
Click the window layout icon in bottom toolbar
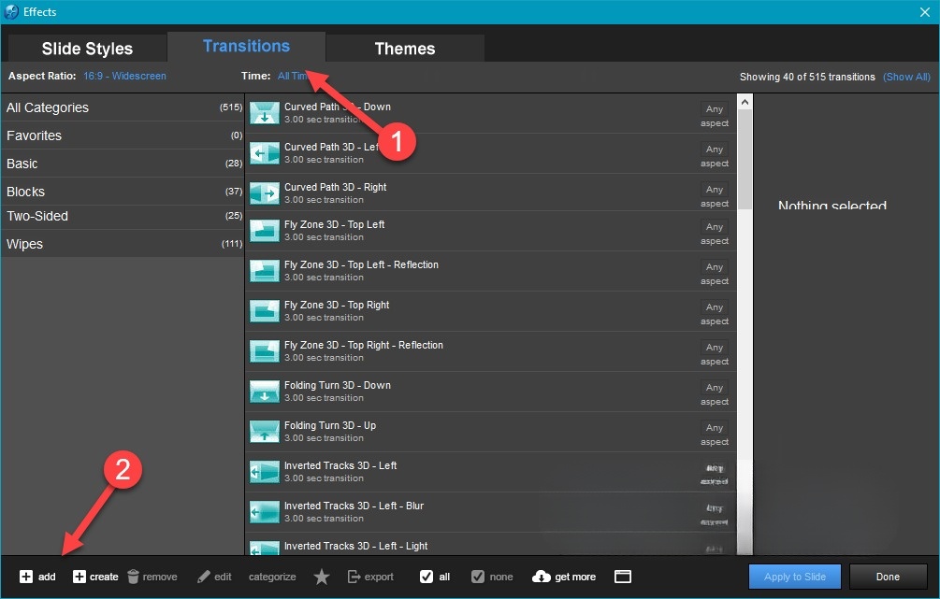point(623,577)
